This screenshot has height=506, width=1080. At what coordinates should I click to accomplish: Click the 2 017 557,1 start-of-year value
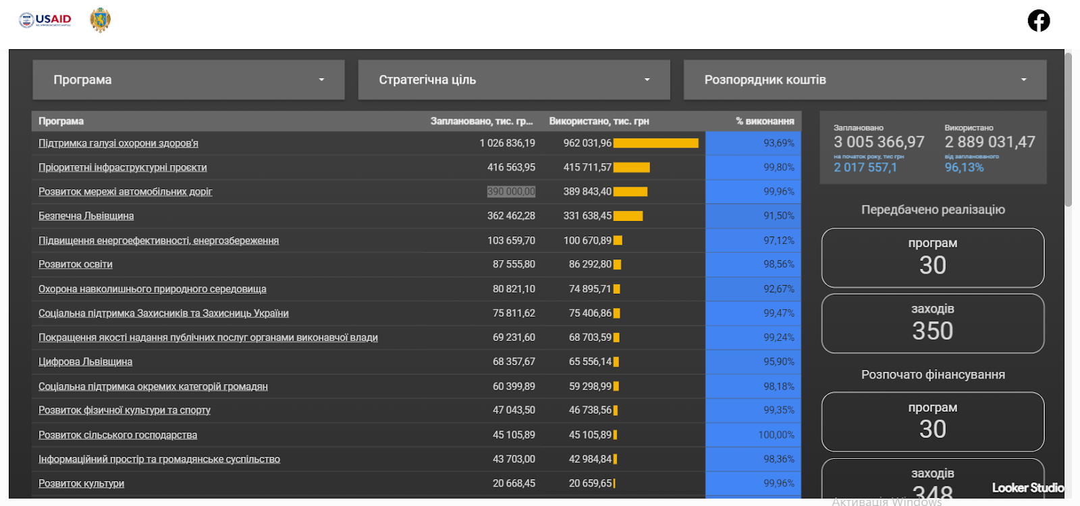pos(865,167)
